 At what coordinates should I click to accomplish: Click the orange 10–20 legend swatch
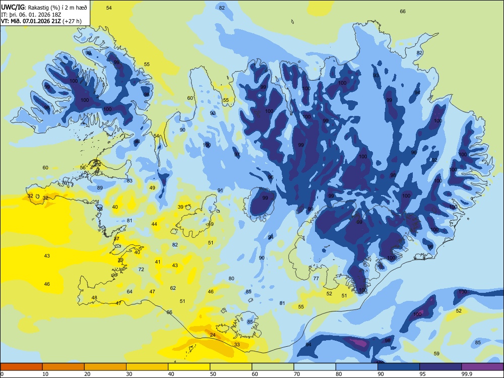(x=64, y=367)
